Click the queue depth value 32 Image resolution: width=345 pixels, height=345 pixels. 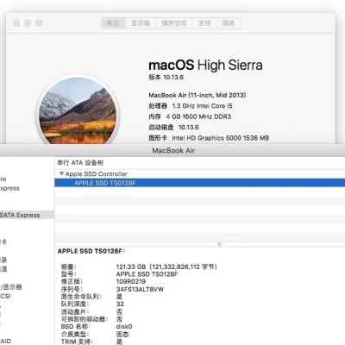coord(120,304)
